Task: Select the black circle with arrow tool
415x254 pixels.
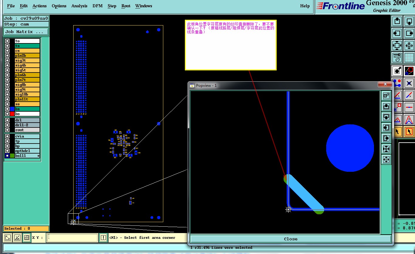Action: pos(397,71)
